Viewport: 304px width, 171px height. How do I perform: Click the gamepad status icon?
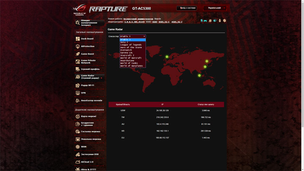(x=205, y=21)
